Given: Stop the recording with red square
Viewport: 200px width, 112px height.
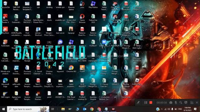Looking at the screenshot, I should click(151, 103).
